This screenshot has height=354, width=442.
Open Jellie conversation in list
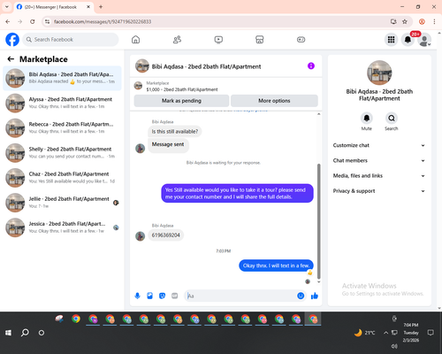[62, 203]
